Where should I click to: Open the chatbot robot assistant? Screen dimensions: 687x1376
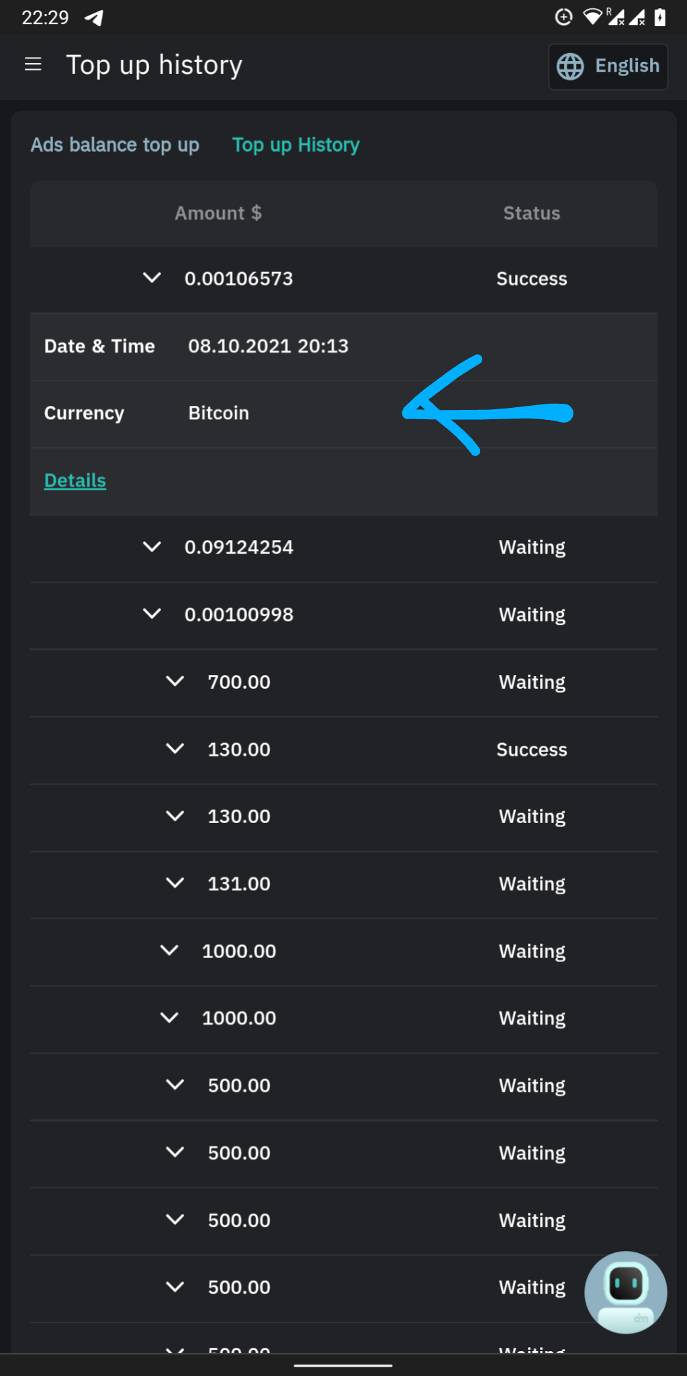[x=625, y=1291]
